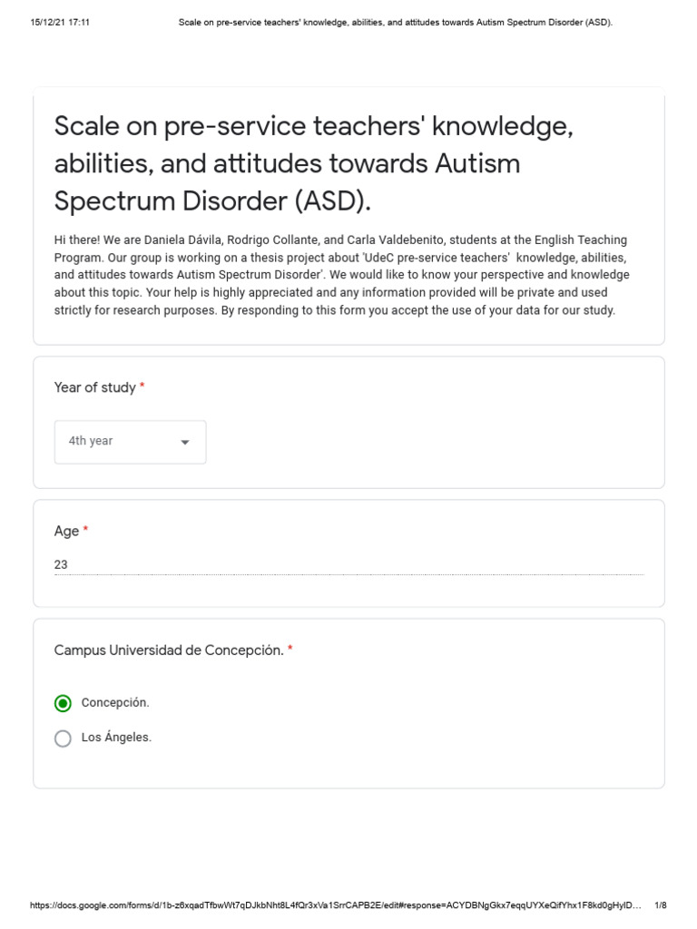Image resolution: width=697 pixels, height=929 pixels.
Task: Click the 1/8 page number indicator
Action: (x=660, y=905)
